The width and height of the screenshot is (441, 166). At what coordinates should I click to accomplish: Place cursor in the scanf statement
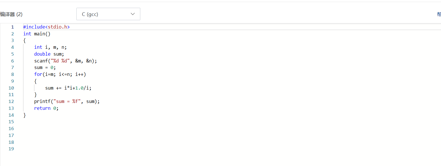click(x=65, y=61)
